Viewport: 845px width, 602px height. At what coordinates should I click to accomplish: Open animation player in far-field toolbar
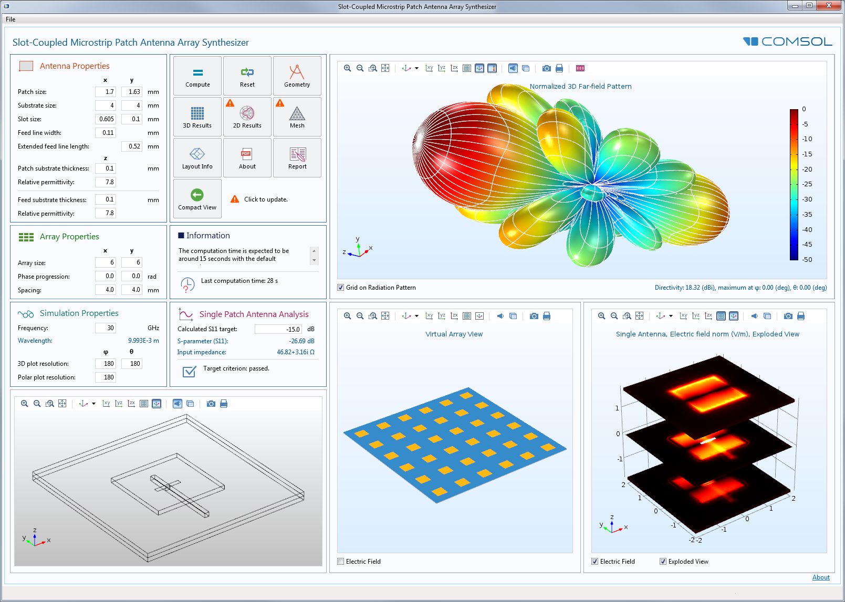[x=580, y=68]
